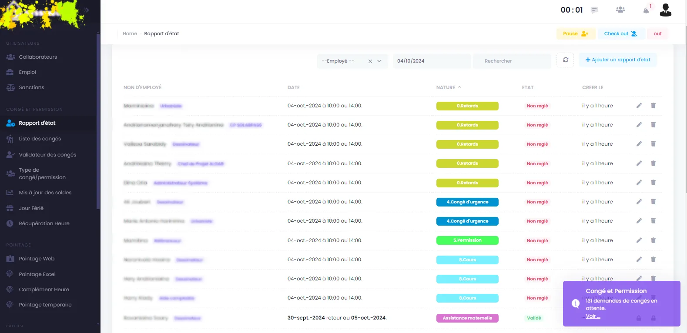Screen dimensions: 687x333
Task: Edit the 5.Permission row
Action: (639, 240)
